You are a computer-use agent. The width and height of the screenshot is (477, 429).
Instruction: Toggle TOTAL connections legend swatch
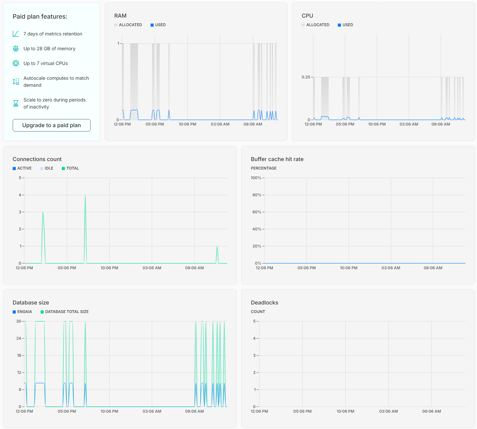63,169
